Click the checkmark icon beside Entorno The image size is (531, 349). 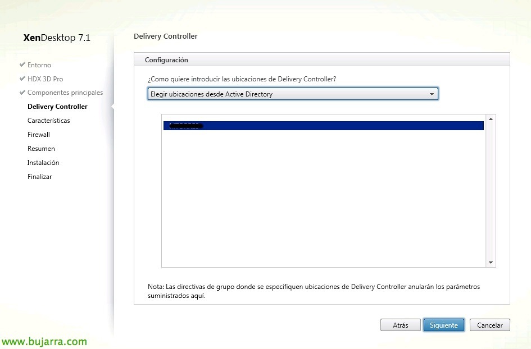click(22, 65)
